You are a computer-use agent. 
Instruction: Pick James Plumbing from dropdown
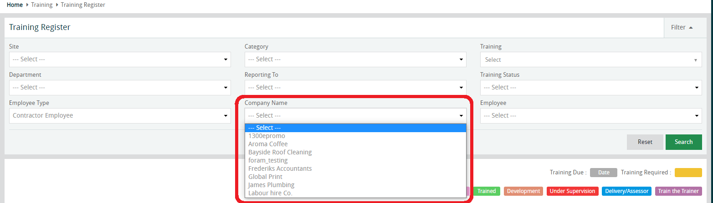pos(271,185)
